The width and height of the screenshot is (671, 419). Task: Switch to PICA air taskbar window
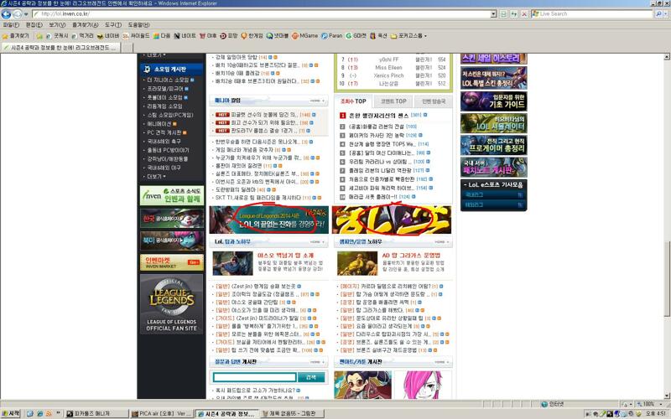(x=162, y=413)
